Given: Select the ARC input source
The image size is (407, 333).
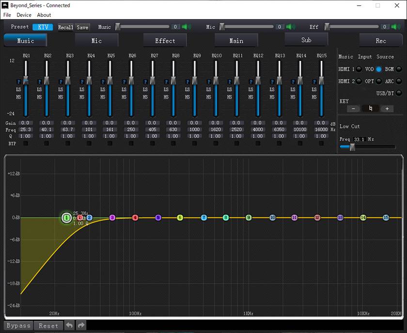Looking at the screenshot, I should tap(399, 81).
